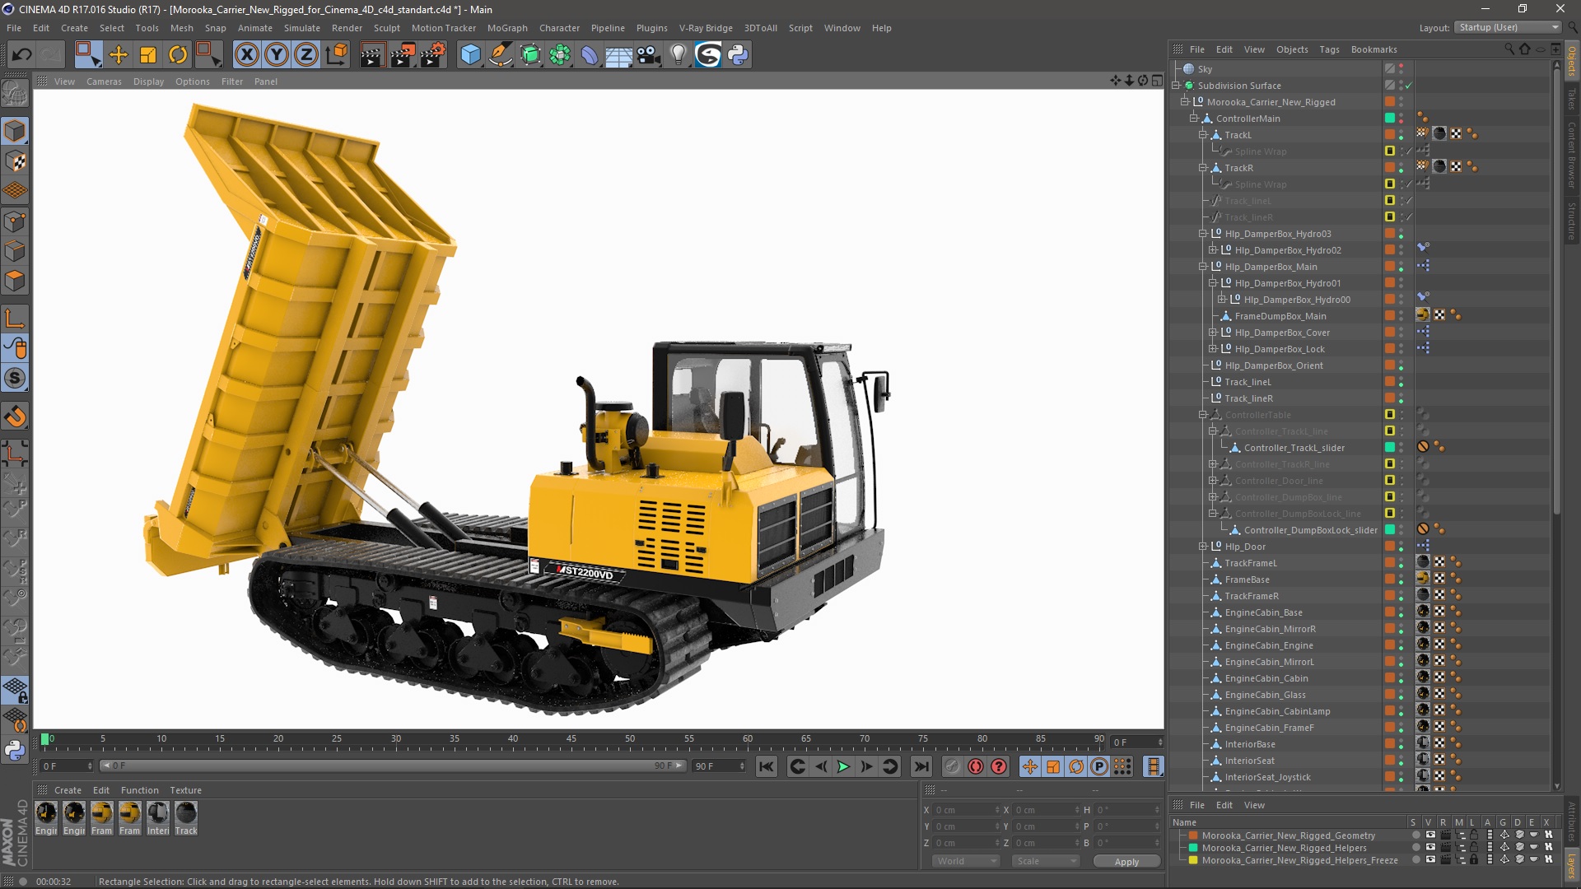Open material manager Texture menu
Image resolution: width=1581 pixels, height=889 pixels.
(x=185, y=790)
